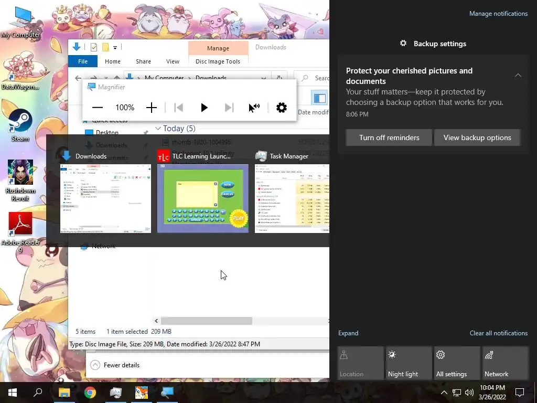Switch to Task Manager taskbar icon
This screenshot has height=403, width=537.
(x=116, y=393)
